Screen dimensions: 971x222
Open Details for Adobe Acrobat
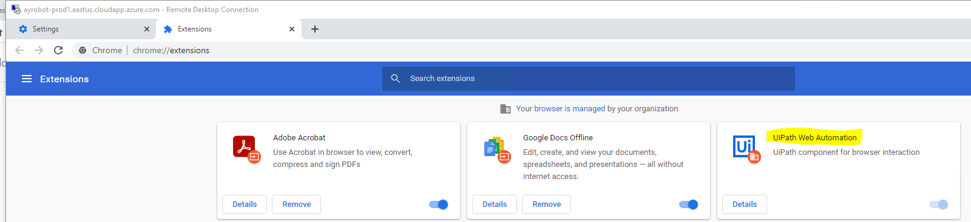click(245, 204)
